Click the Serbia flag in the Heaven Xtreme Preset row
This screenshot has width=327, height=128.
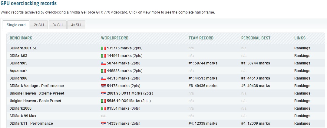104,93
